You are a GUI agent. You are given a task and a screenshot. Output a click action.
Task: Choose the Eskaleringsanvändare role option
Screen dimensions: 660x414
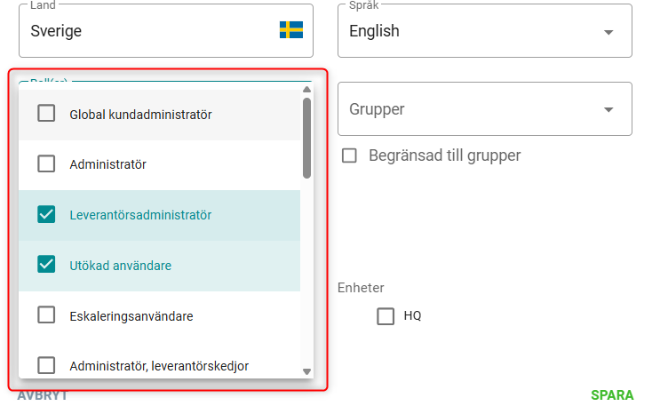[x=131, y=315]
